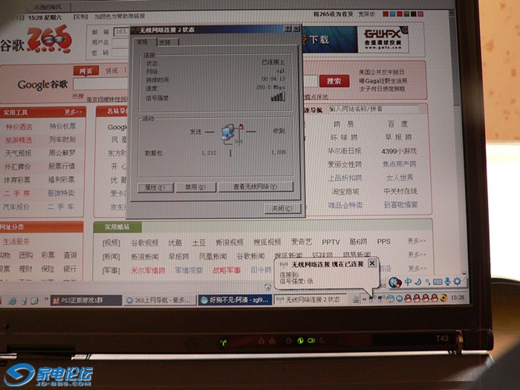Open the 百度 site link
Screen dimensions: 520x390
(x=397, y=124)
